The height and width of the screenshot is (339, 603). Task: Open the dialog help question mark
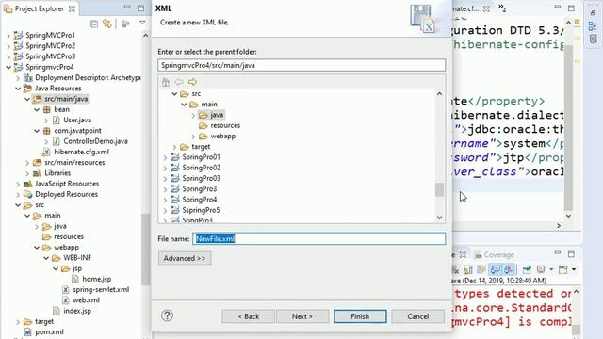coord(167,315)
